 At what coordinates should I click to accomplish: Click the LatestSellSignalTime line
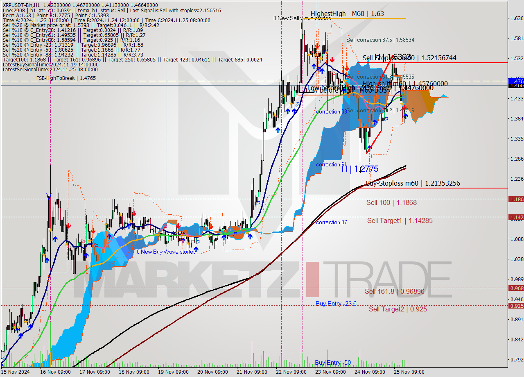pos(50,69)
